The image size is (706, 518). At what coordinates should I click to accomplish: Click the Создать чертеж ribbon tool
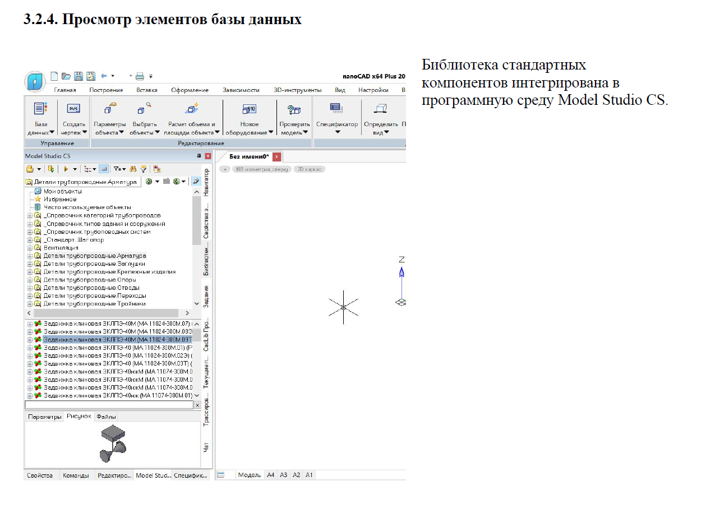pos(74,118)
